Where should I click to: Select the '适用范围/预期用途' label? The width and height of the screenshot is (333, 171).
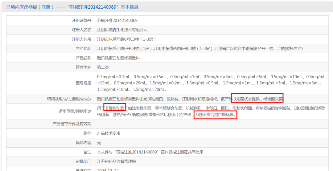click(75, 112)
